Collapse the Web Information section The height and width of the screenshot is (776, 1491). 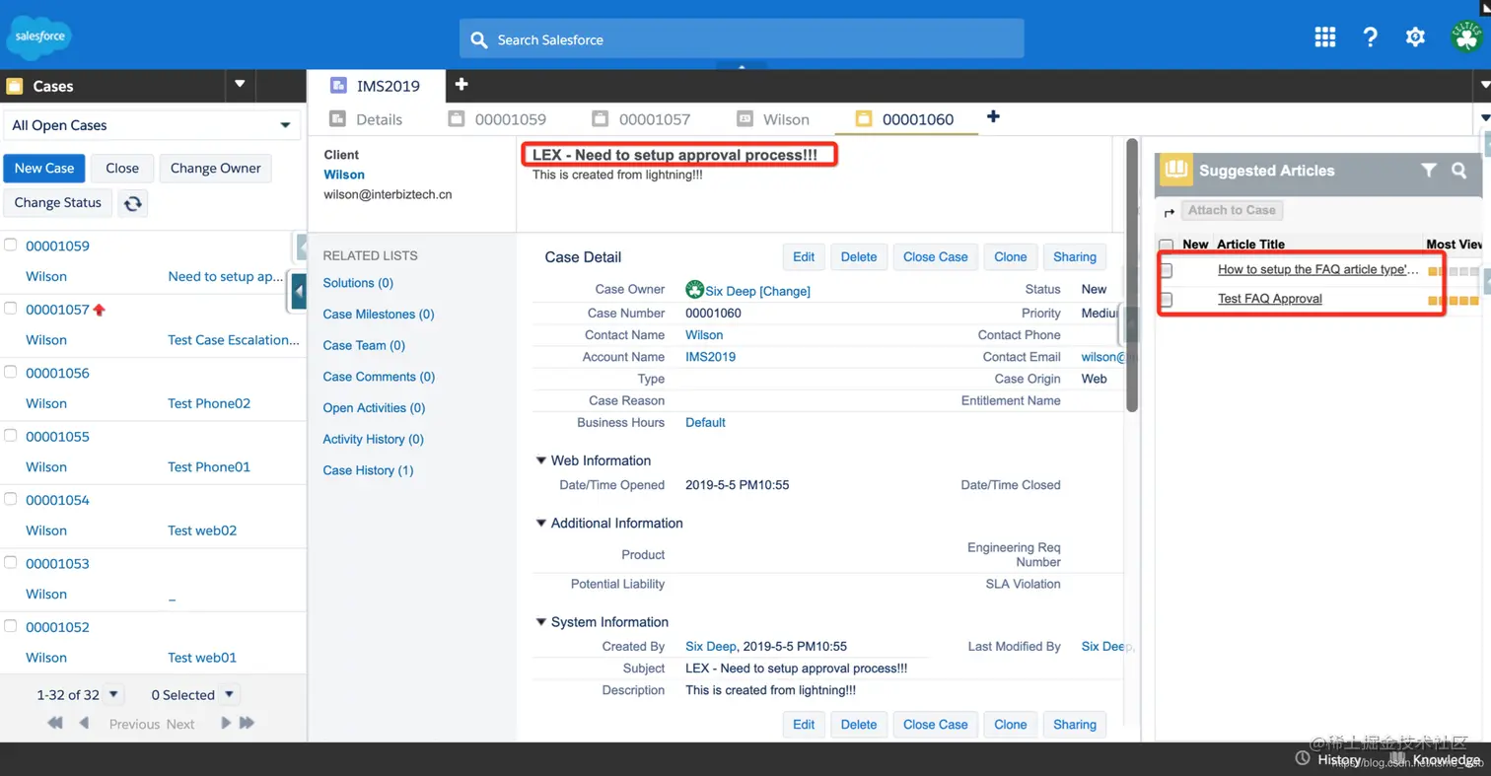coord(541,460)
